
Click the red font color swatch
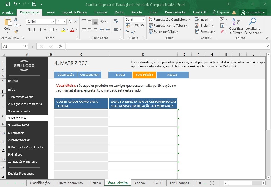(x=72, y=30)
